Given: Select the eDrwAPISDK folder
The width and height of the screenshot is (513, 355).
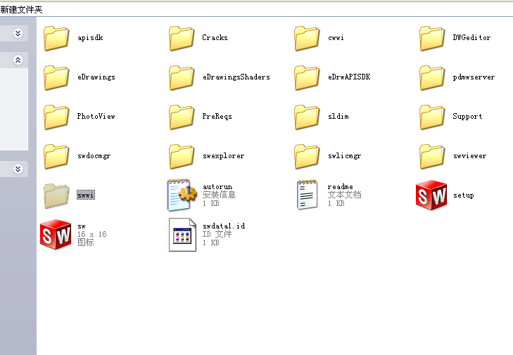Looking at the screenshot, I should (307, 77).
